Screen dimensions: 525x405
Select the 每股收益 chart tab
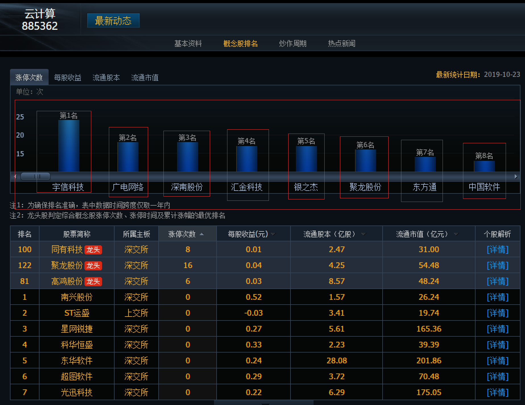pyautogui.click(x=68, y=77)
